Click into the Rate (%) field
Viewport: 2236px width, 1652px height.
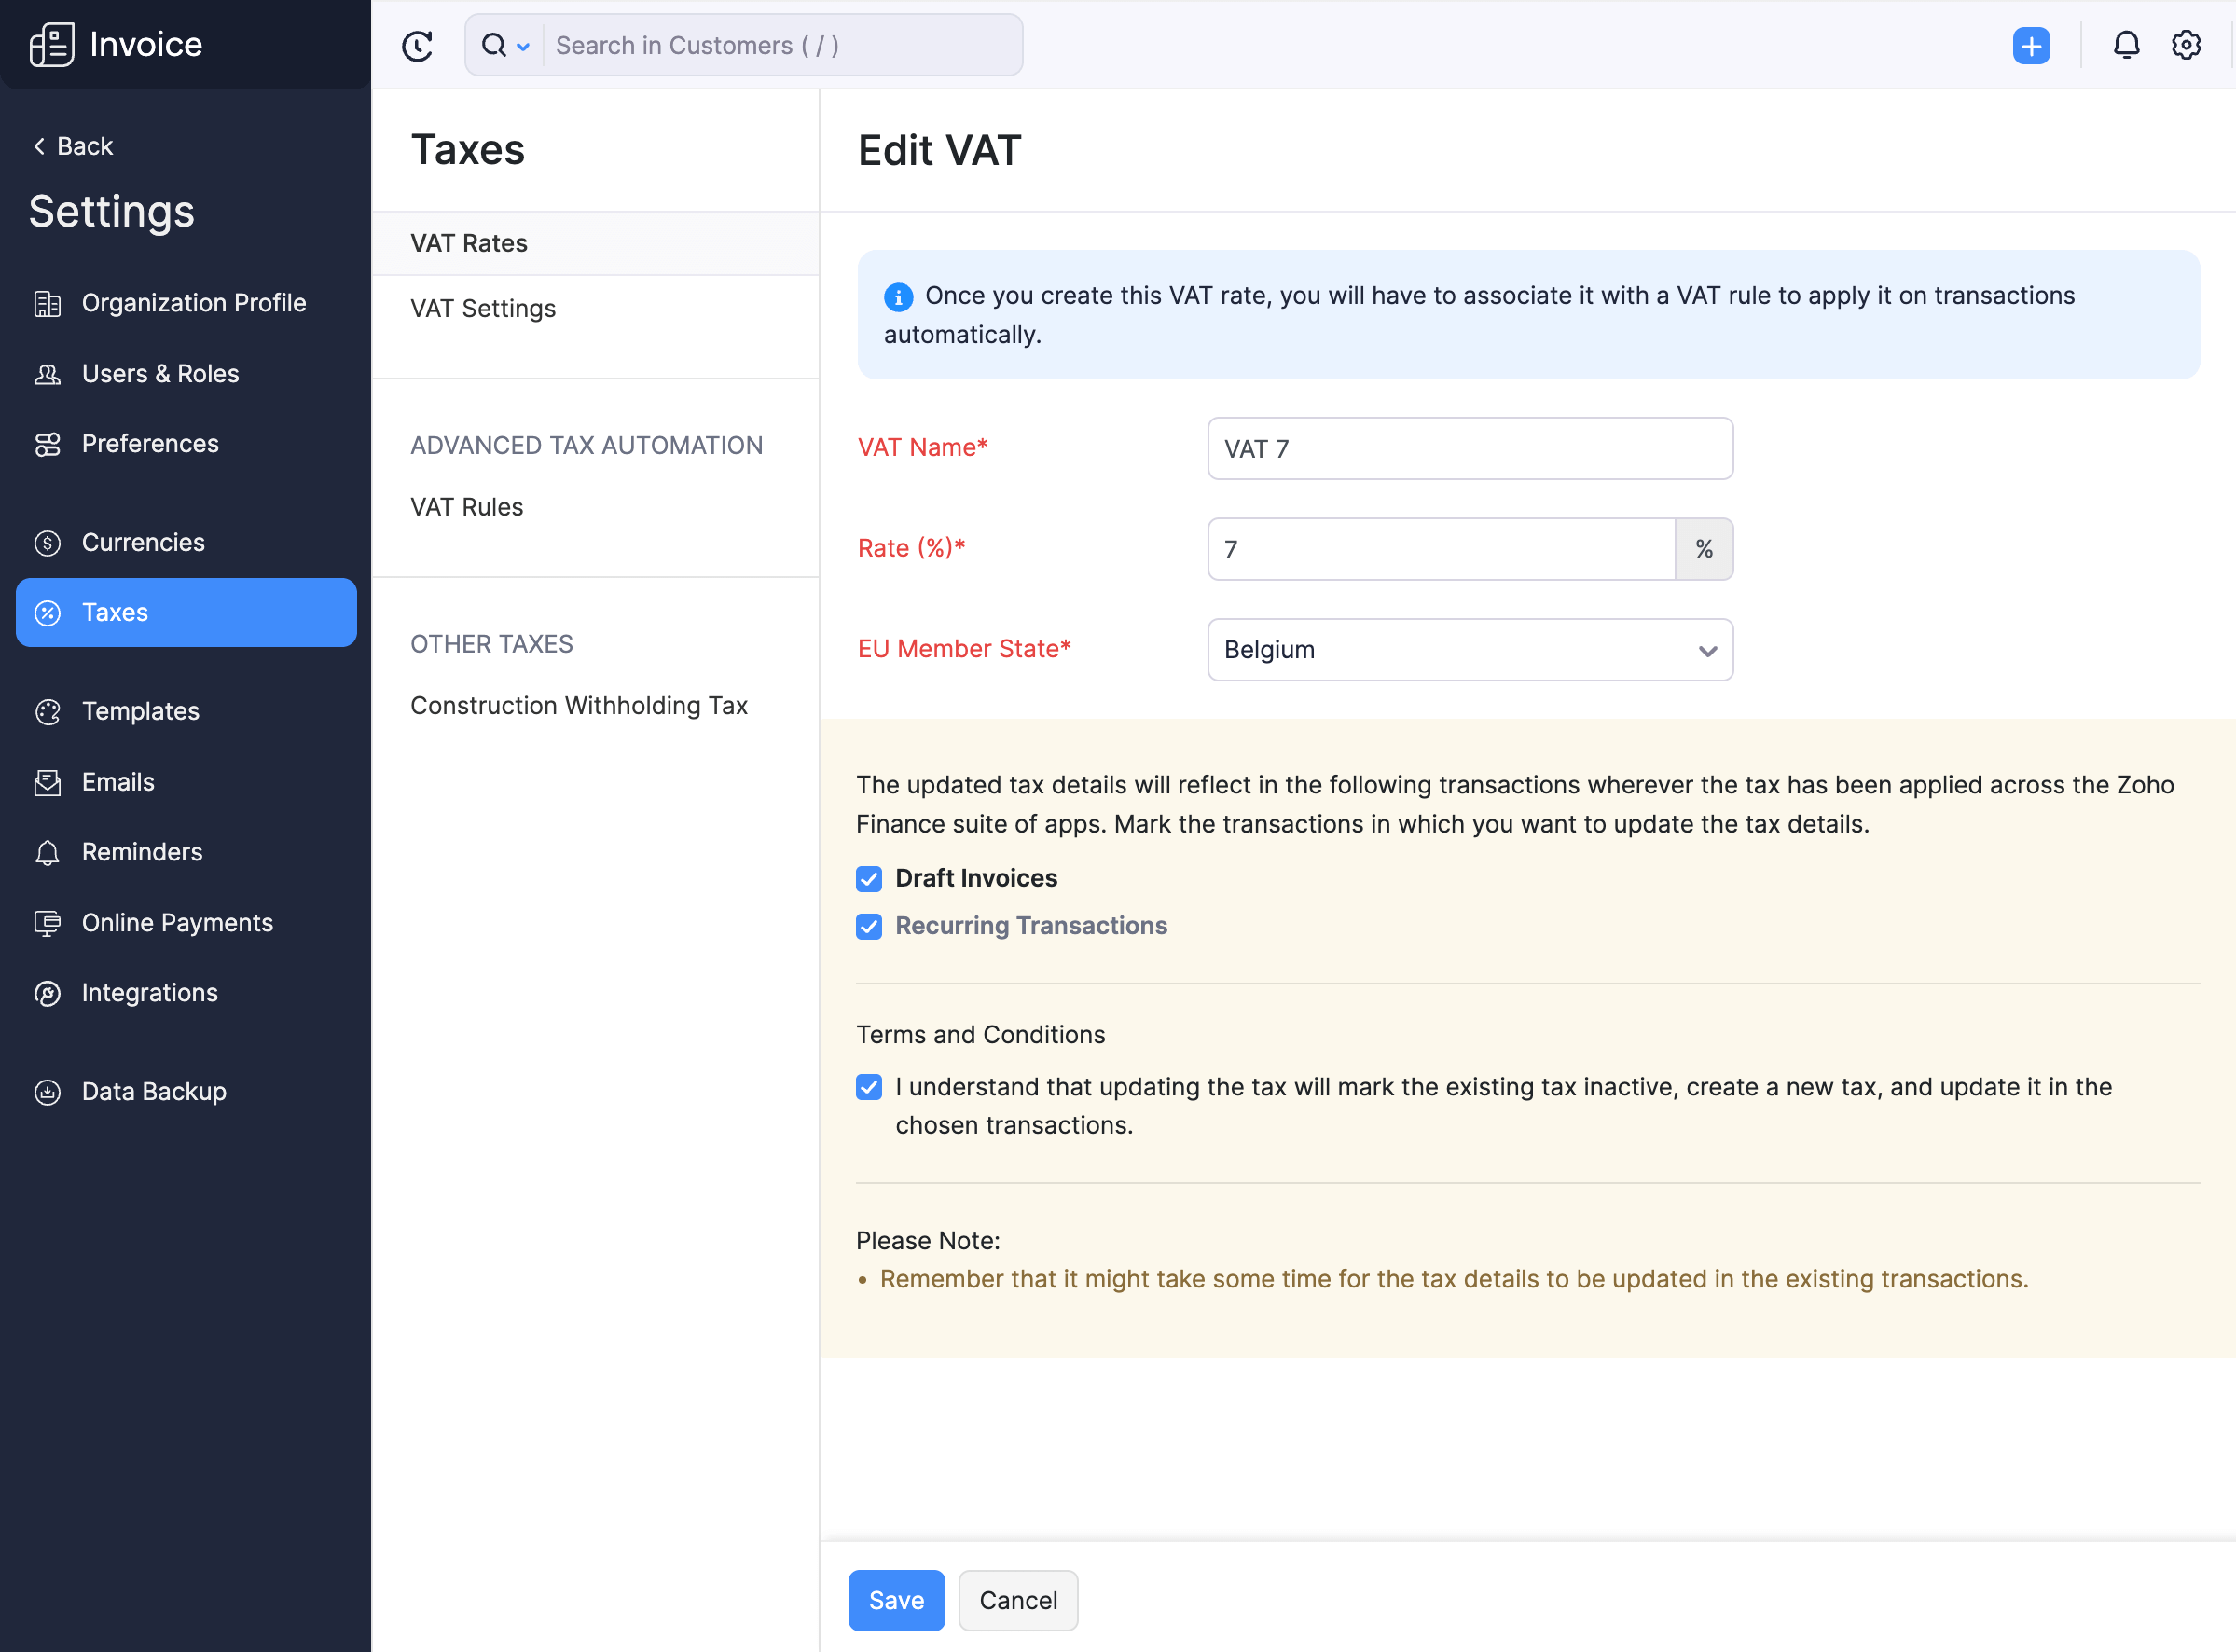[x=1440, y=549]
